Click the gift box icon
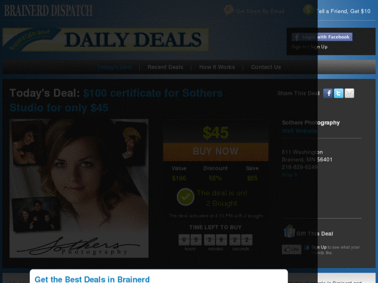378x283 pixels. 289,231
